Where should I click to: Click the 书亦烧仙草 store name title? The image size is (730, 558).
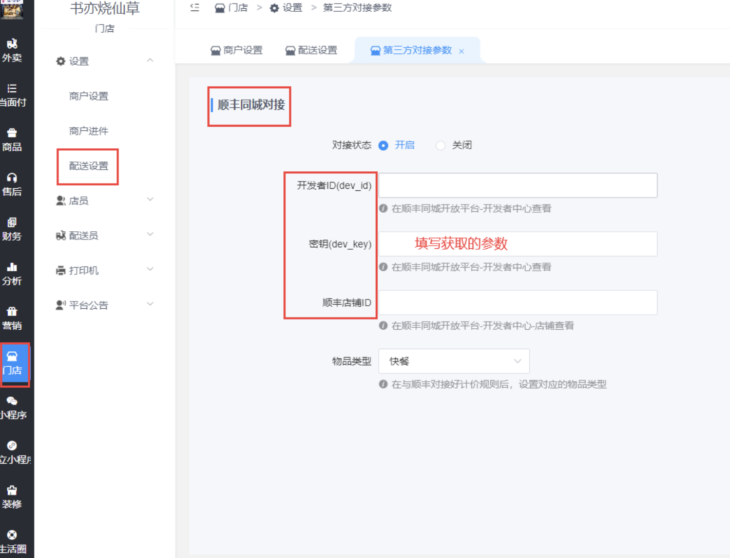coord(105,8)
